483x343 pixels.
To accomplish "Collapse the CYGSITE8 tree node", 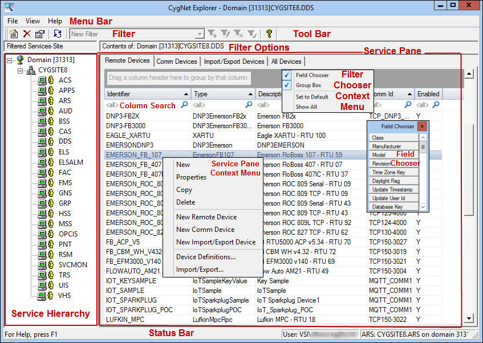I will [21, 71].
